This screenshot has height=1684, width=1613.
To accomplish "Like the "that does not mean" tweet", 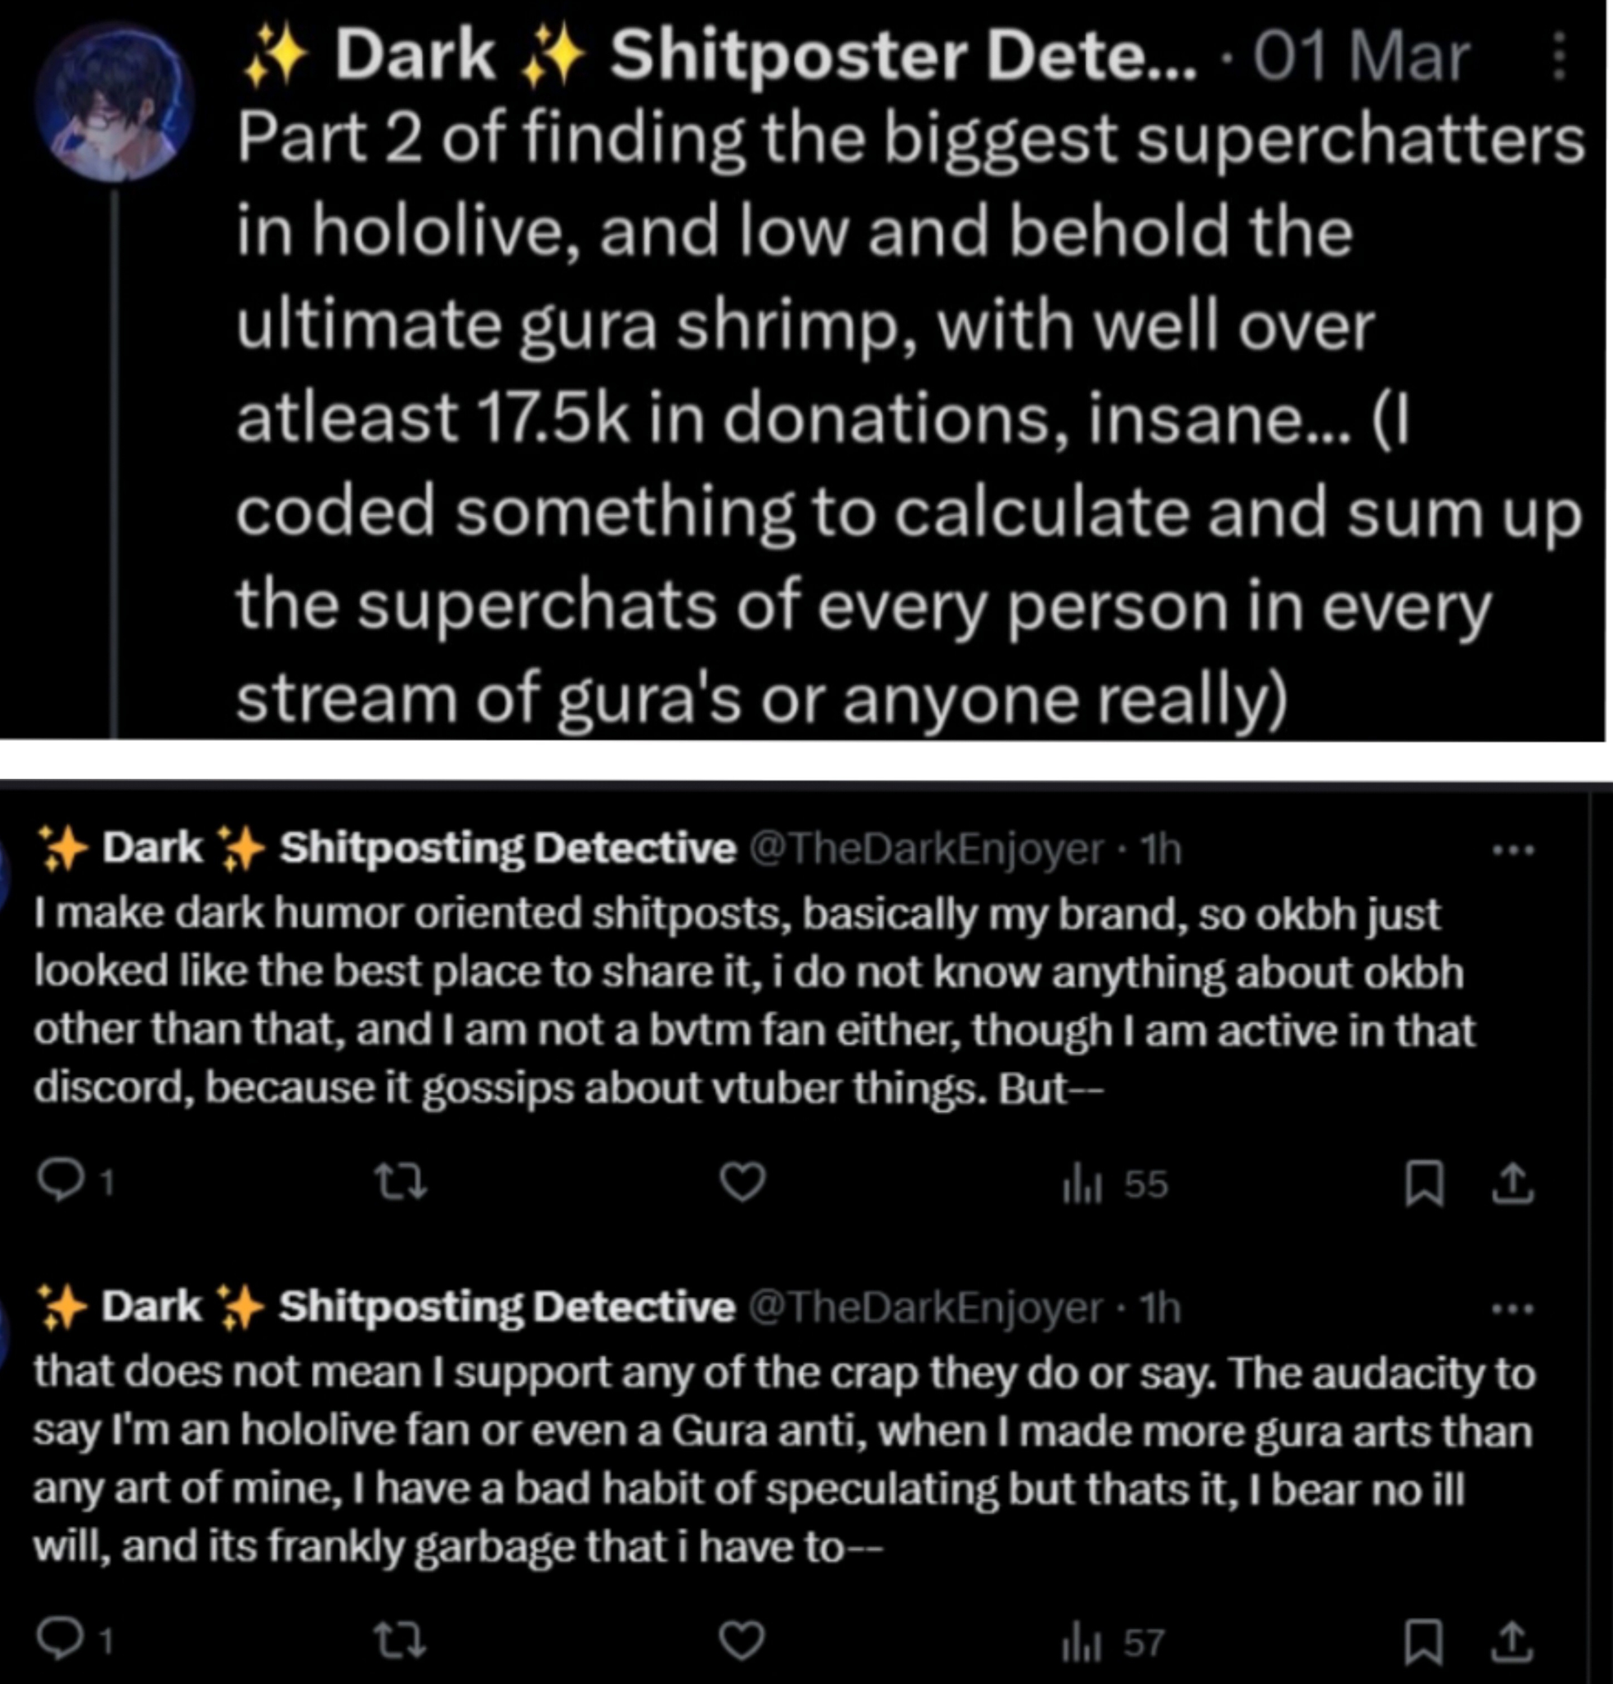I will pyautogui.click(x=742, y=1641).
